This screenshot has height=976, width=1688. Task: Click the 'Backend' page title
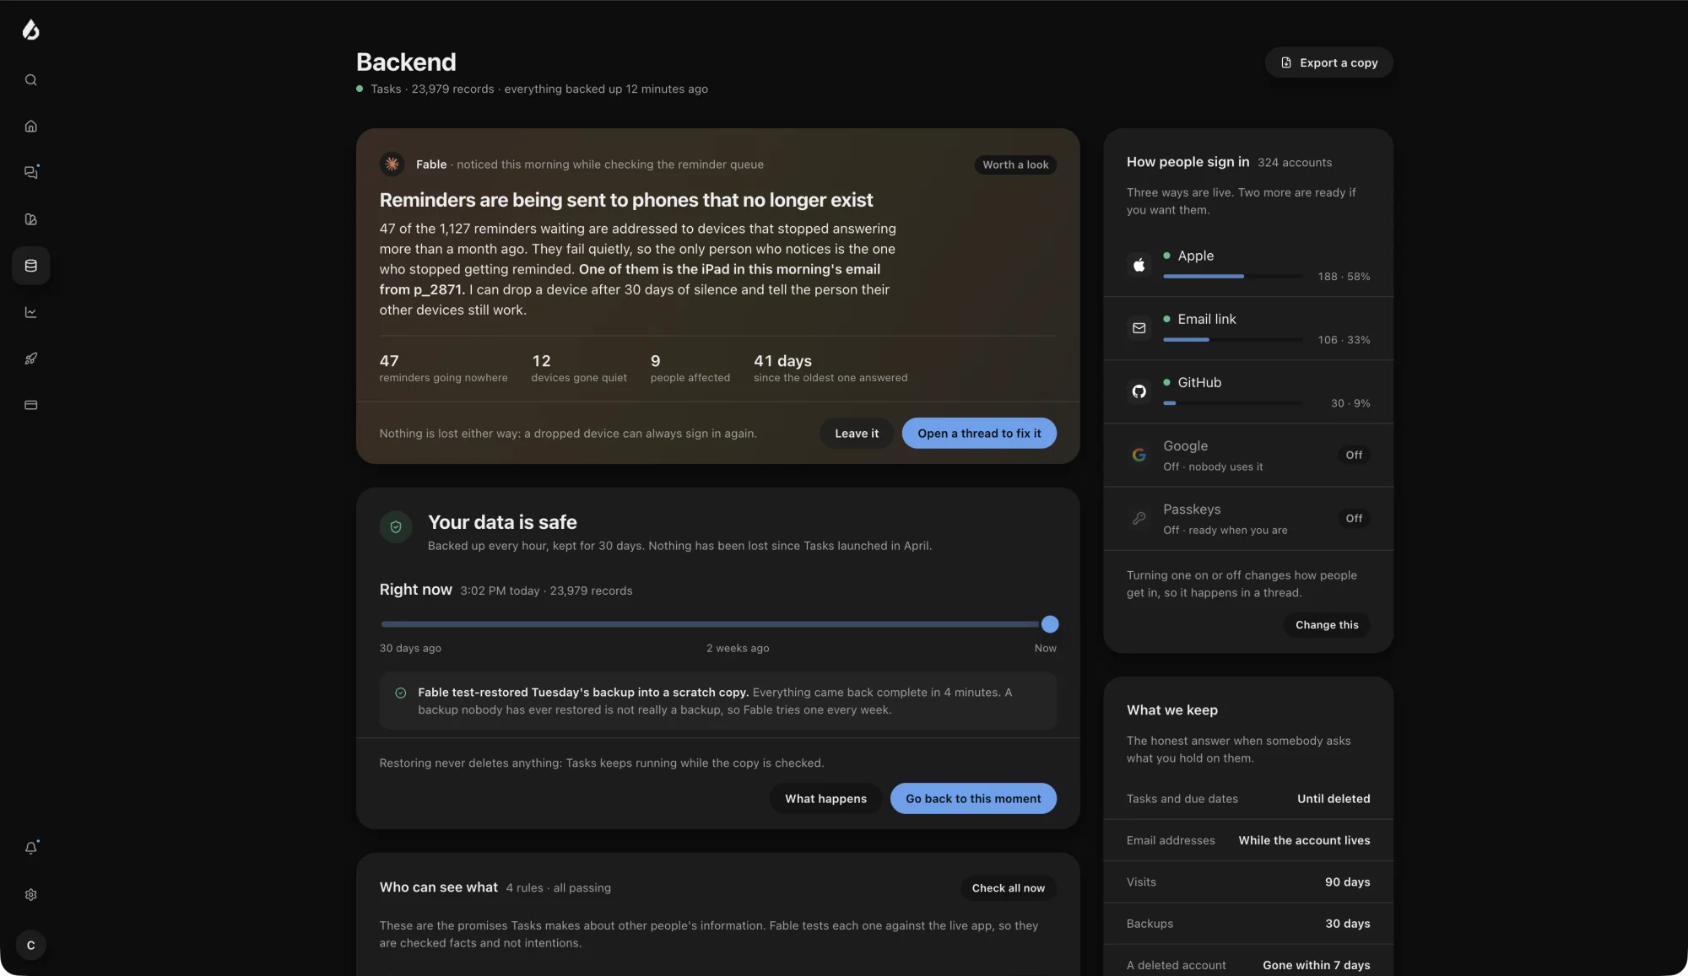point(406,62)
